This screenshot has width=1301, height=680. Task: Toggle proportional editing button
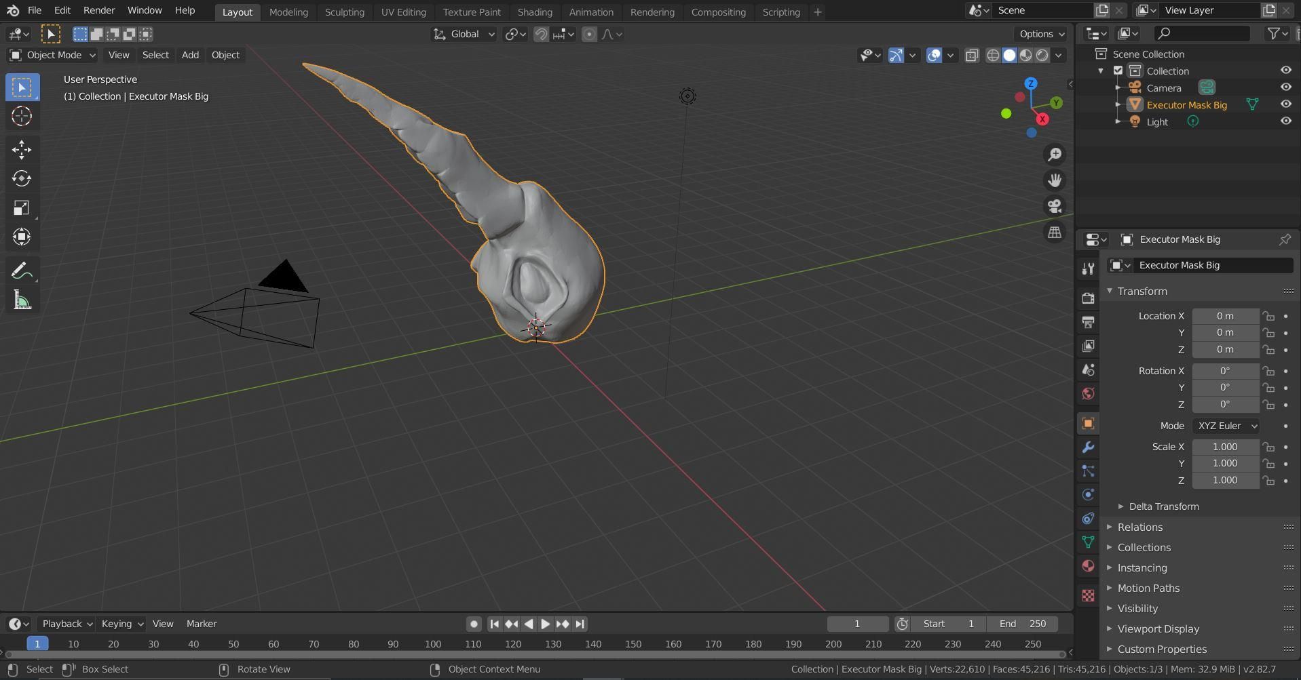pos(589,34)
